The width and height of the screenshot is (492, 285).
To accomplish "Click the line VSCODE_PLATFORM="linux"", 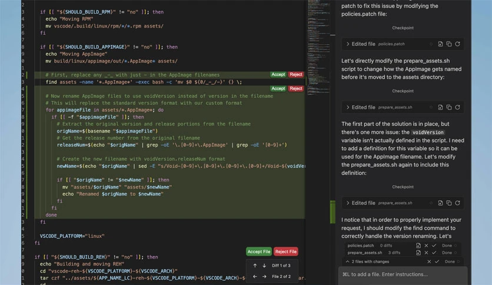I will click(x=72, y=236).
